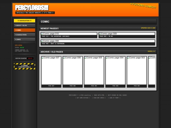Click the 'VIEW OUR COMICS' footer link
Viewport: 171px width, 128px height.
99,98
